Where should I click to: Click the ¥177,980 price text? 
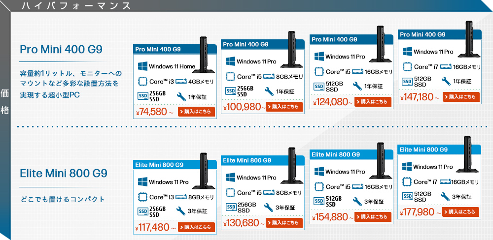tap(421, 212)
